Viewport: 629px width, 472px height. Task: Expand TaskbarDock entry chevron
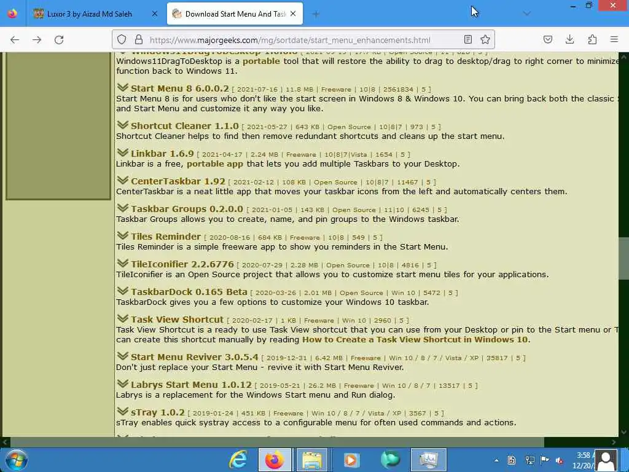pyautogui.click(x=123, y=291)
